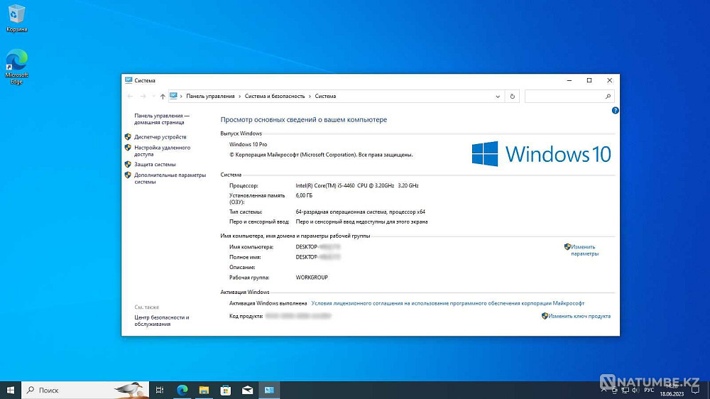Open the help question mark icon

(615, 110)
